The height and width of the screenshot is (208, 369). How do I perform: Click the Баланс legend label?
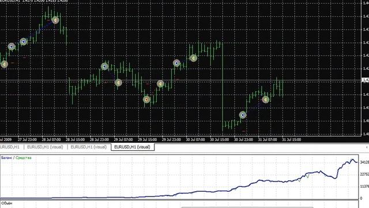pos(6,158)
